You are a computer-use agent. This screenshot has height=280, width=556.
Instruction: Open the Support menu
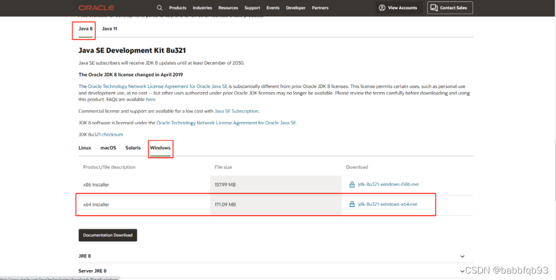click(x=252, y=8)
